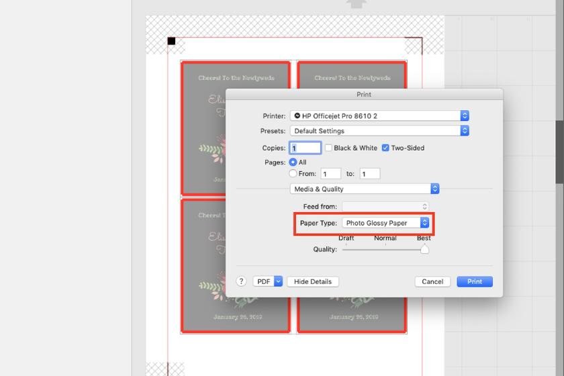
Task: Enable the Black & White checkbox
Action: (x=328, y=148)
